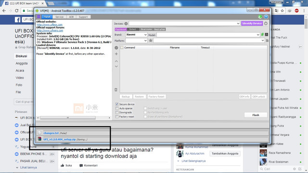Tick the Command column header checkbox
Screen dimensions: 308x173
(122, 48)
